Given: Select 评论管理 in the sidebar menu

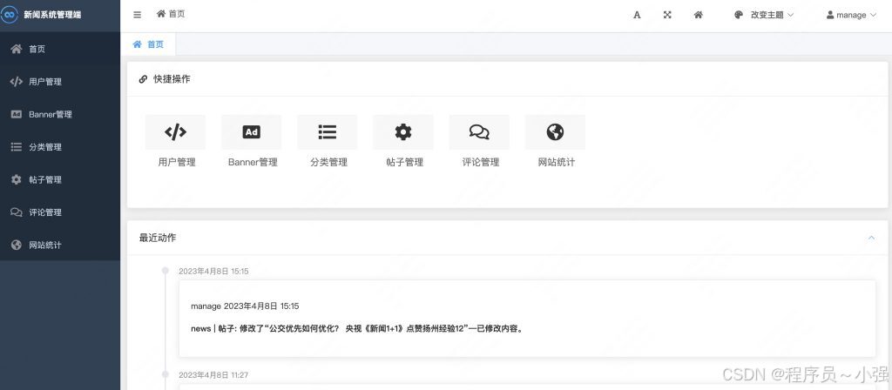Looking at the screenshot, I should (60, 212).
